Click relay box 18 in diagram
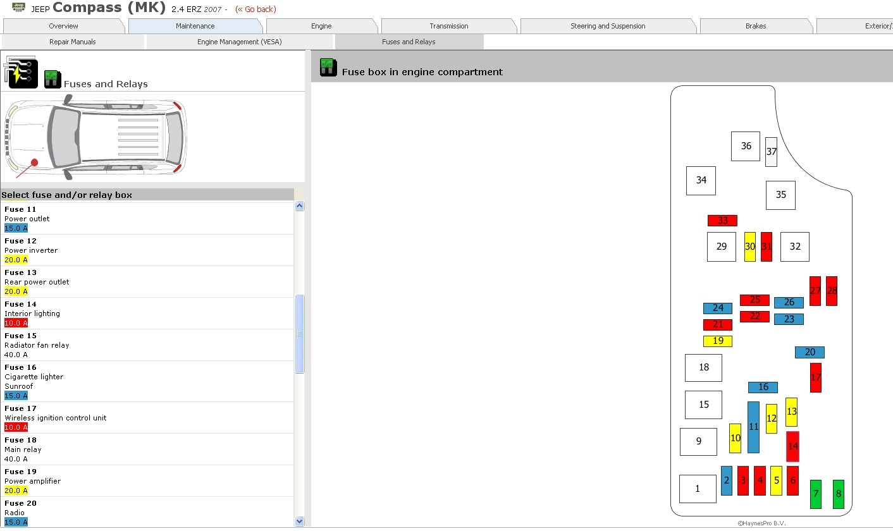The width and height of the screenshot is (893, 531). pos(703,368)
